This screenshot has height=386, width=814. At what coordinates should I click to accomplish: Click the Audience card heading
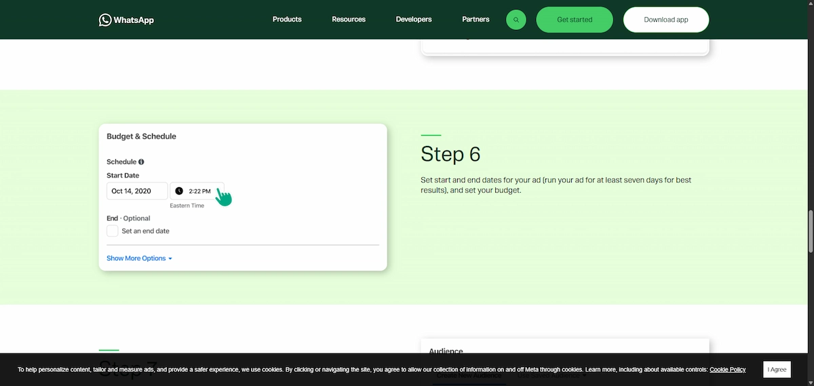click(446, 351)
